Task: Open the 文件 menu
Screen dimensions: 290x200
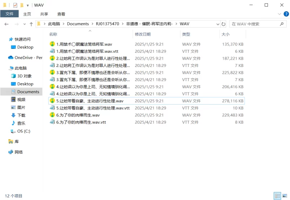Action: pyautogui.click(x=9, y=14)
